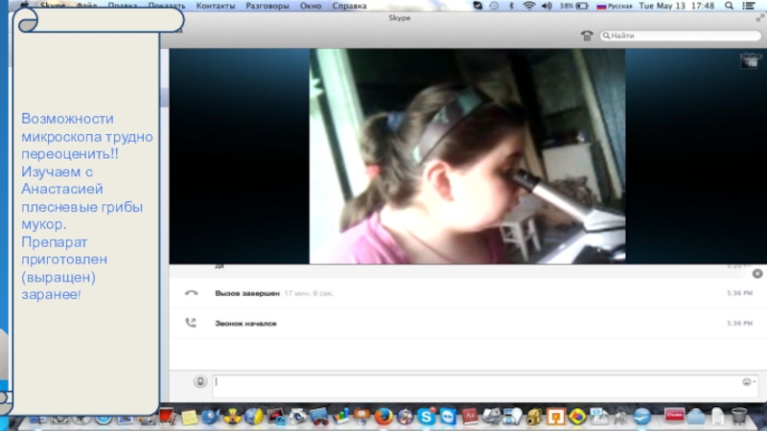Open the Trash in the Dock

click(739, 417)
